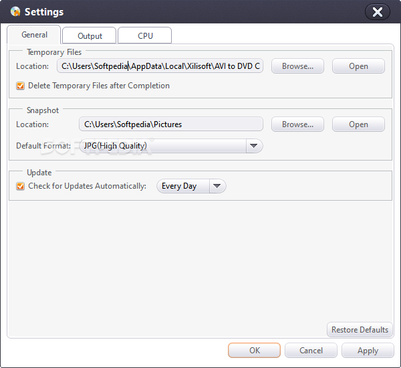Click the Snapshot location path field
The image size is (401, 368).
click(x=171, y=124)
